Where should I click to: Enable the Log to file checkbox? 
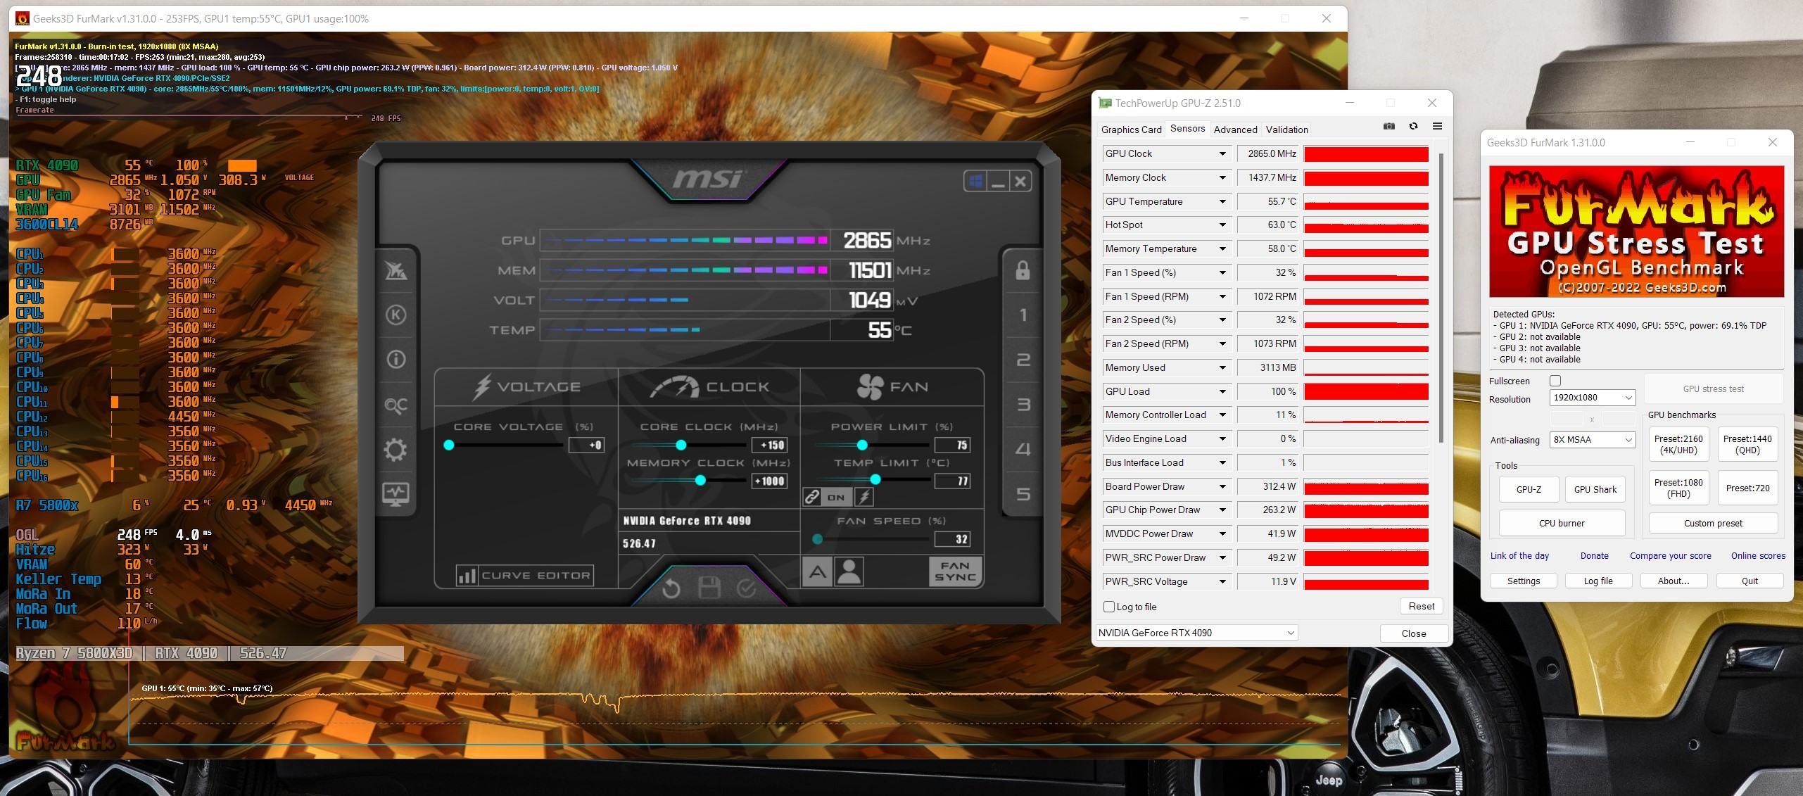[1109, 607]
